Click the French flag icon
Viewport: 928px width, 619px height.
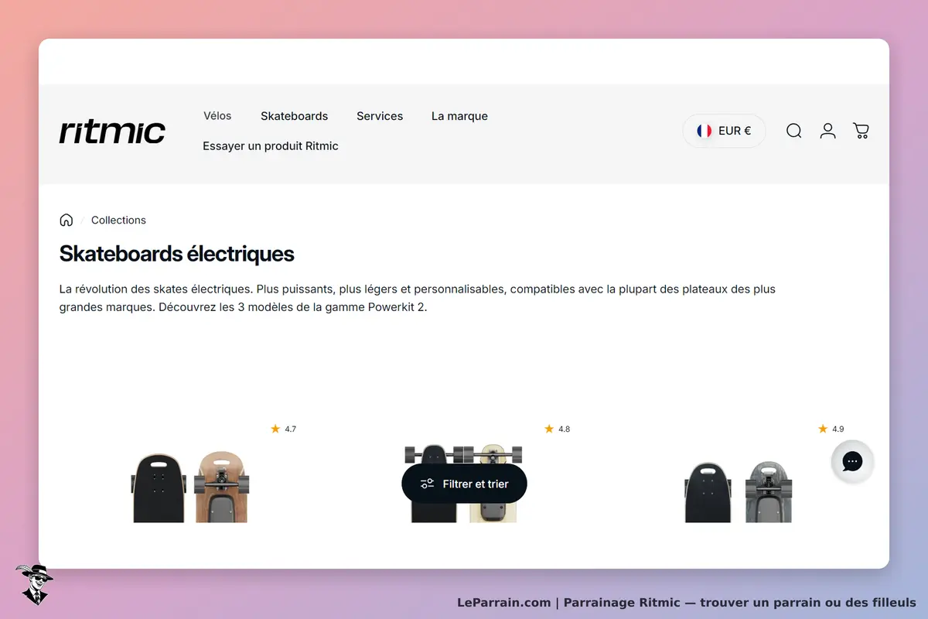pos(704,131)
